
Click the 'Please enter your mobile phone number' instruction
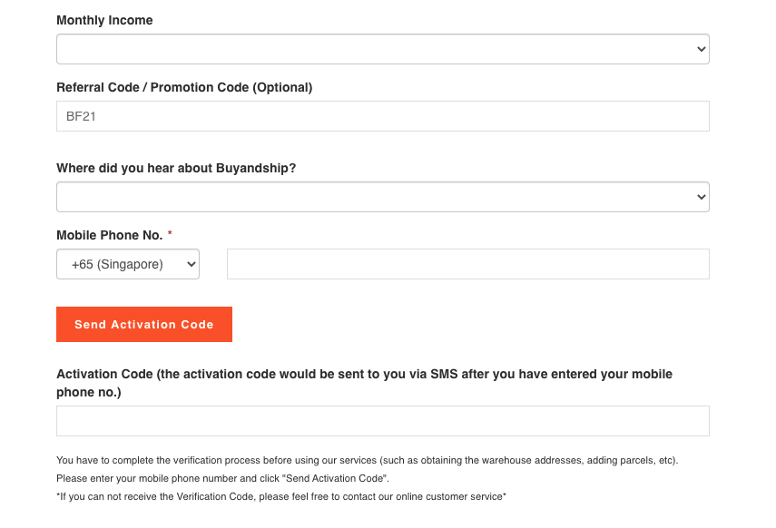click(x=222, y=478)
